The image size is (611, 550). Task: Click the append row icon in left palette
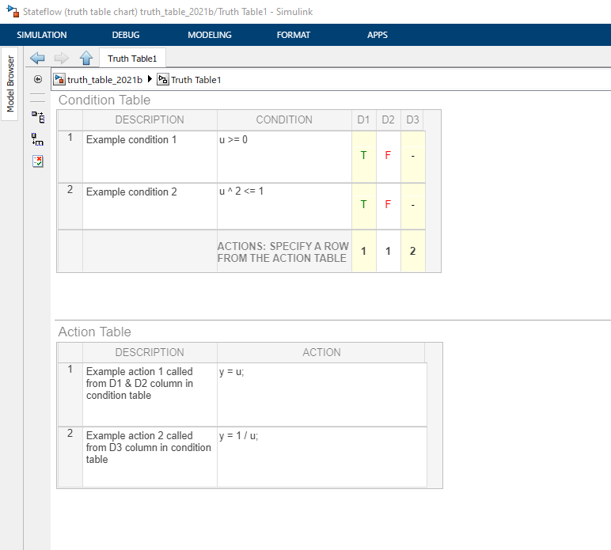point(37,116)
